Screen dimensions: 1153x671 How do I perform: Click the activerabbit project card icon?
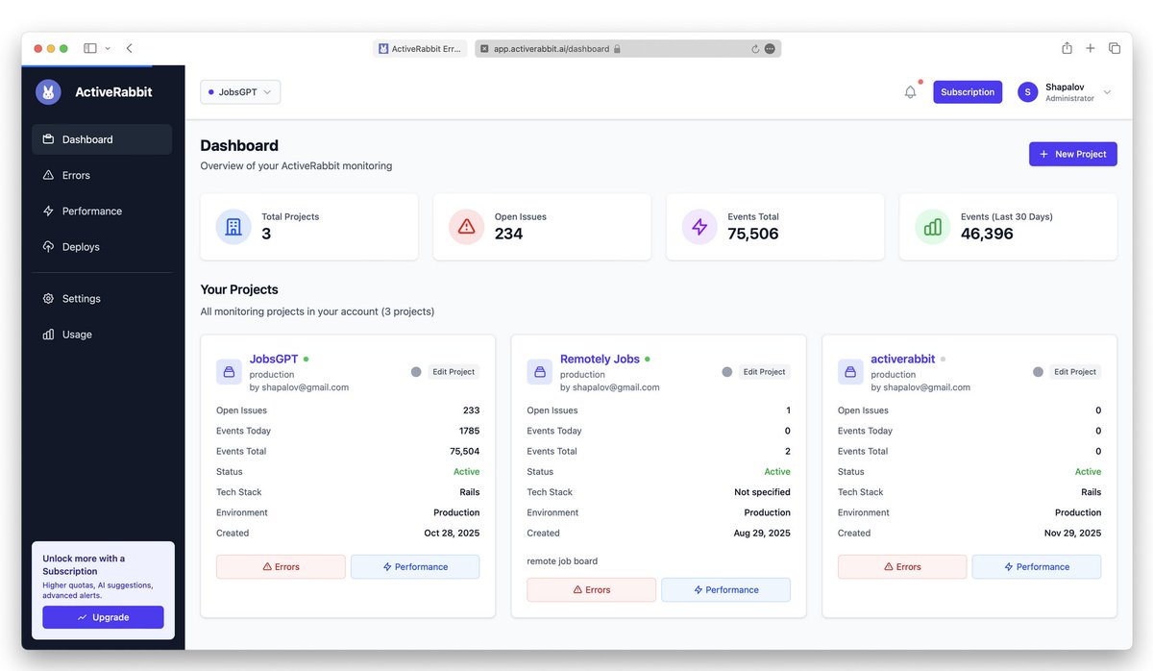(850, 372)
